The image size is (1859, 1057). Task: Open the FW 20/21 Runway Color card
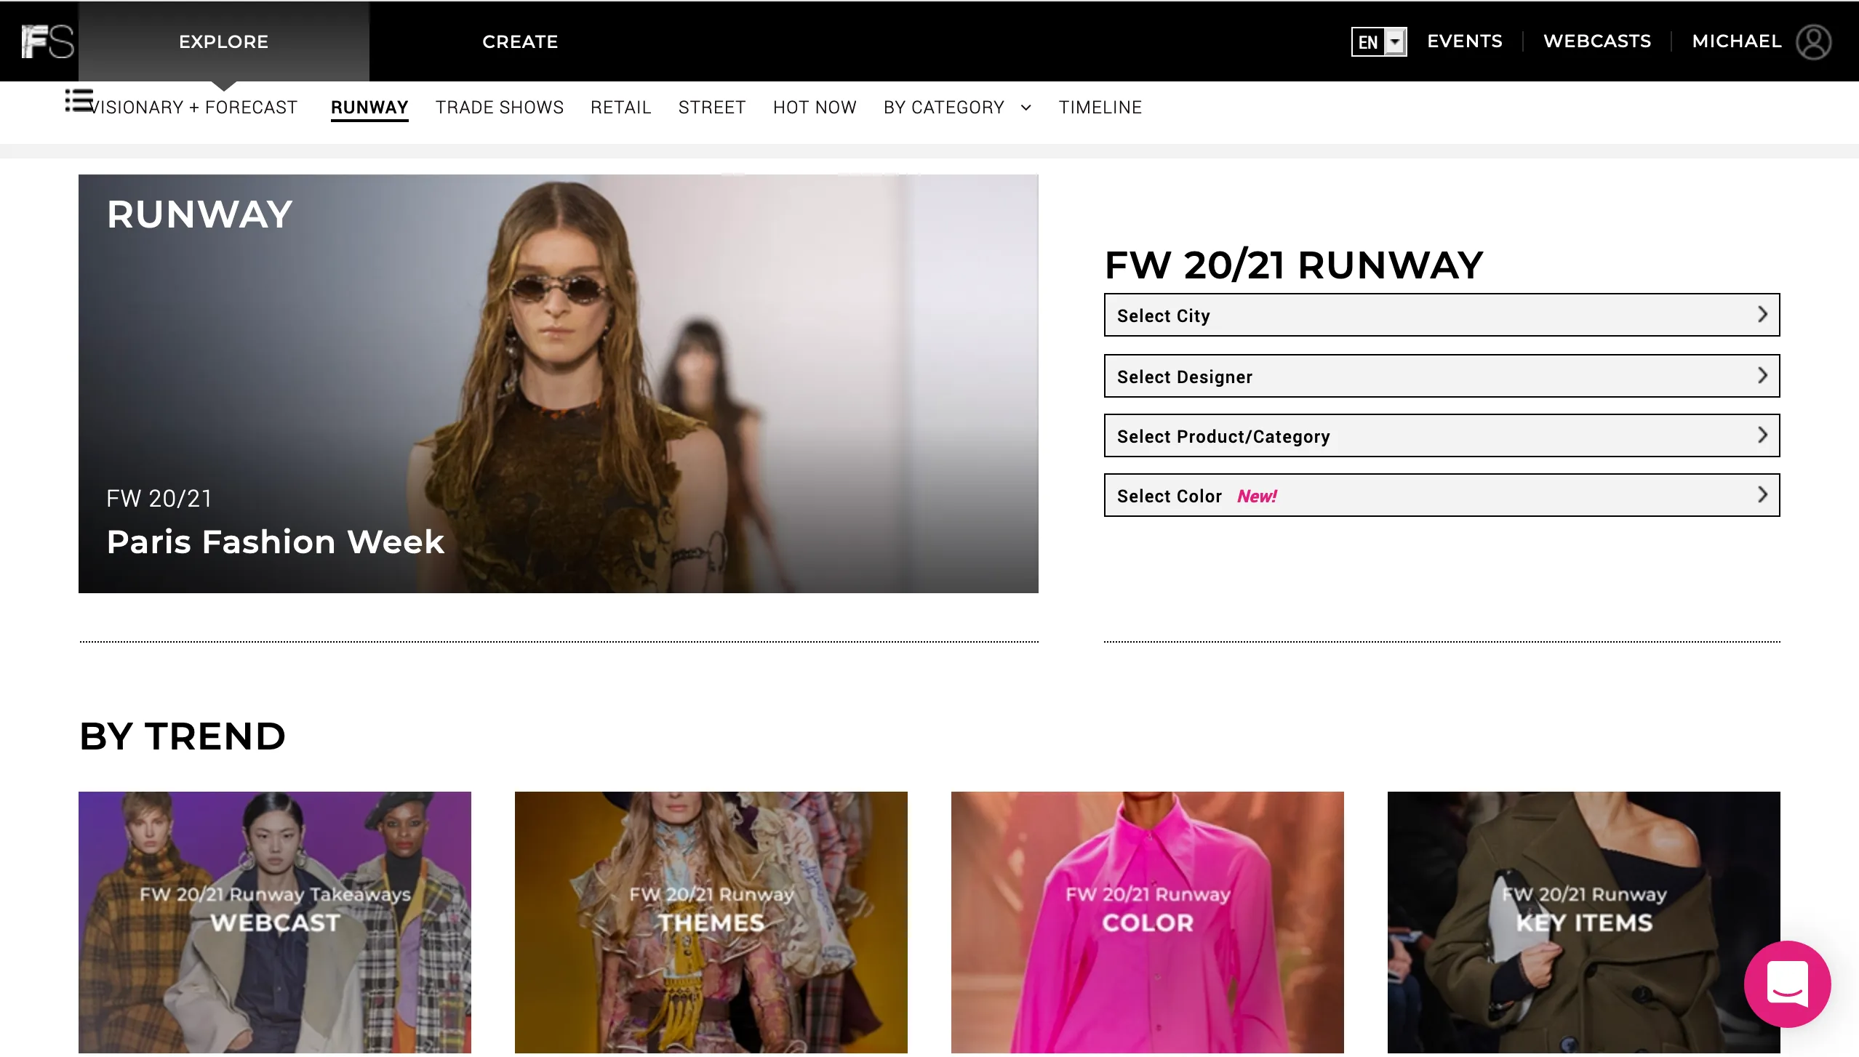[1148, 923]
